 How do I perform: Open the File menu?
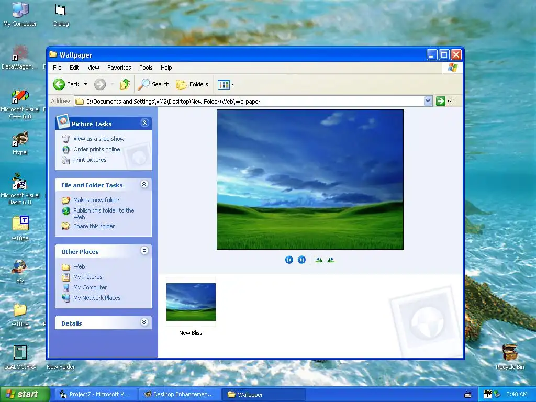click(57, 68)
